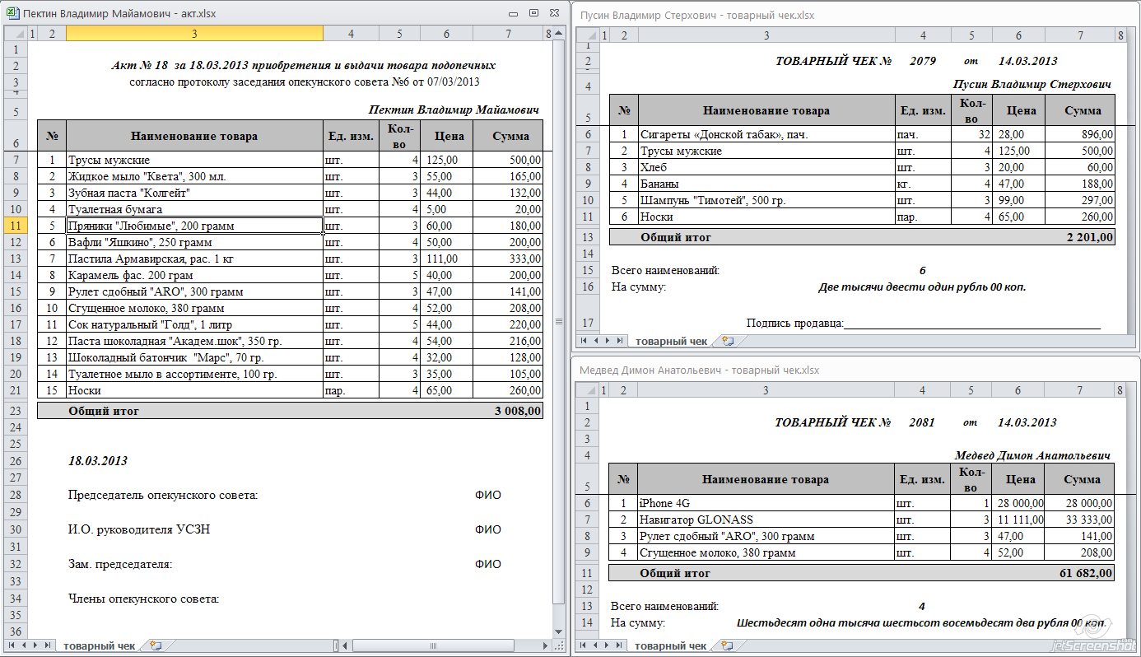The image size is (1141, 657).
Task: Go to previous sheet in Пусин workbook
Action: [x=595, y=340]
